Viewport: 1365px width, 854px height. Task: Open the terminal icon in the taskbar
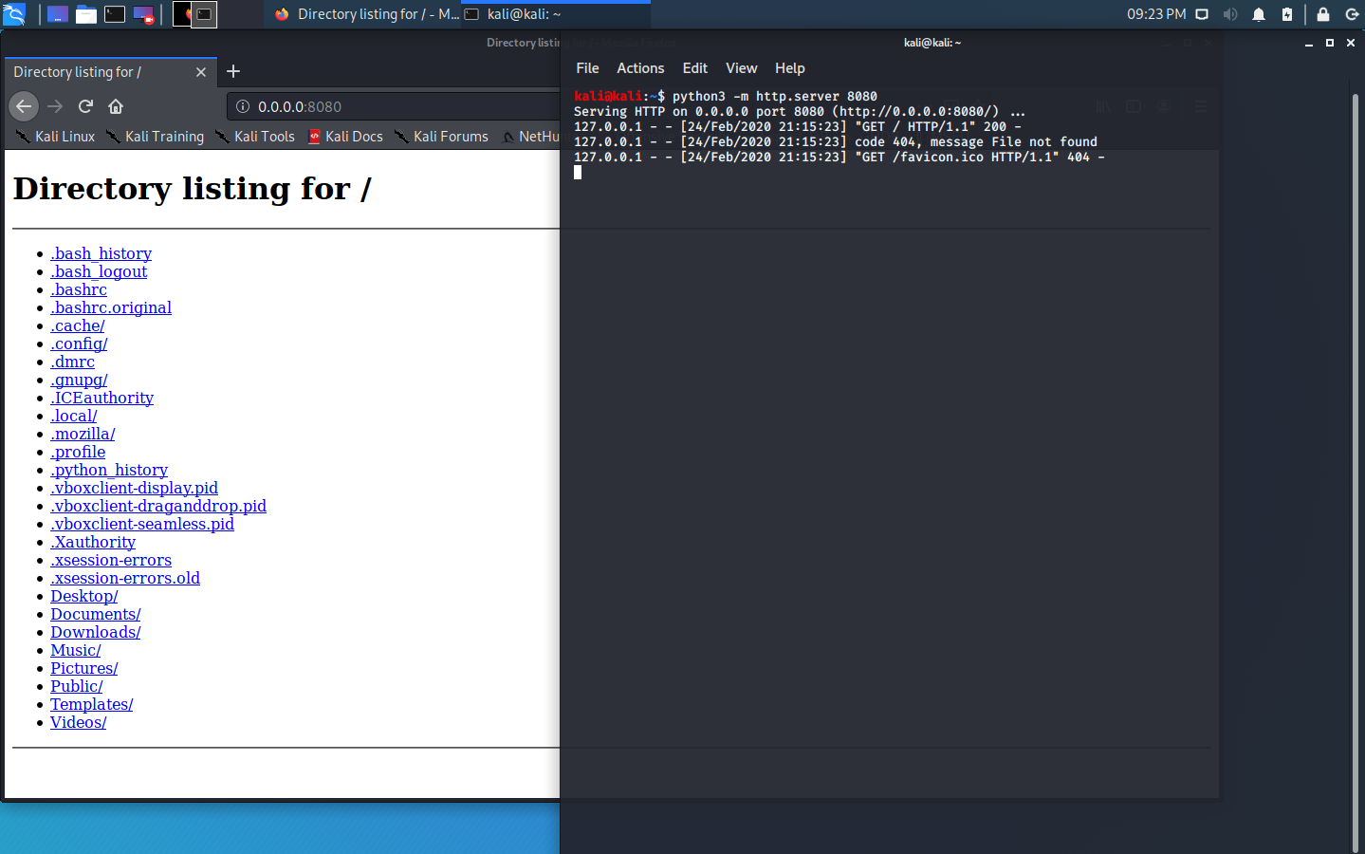(x=115, y=13)
